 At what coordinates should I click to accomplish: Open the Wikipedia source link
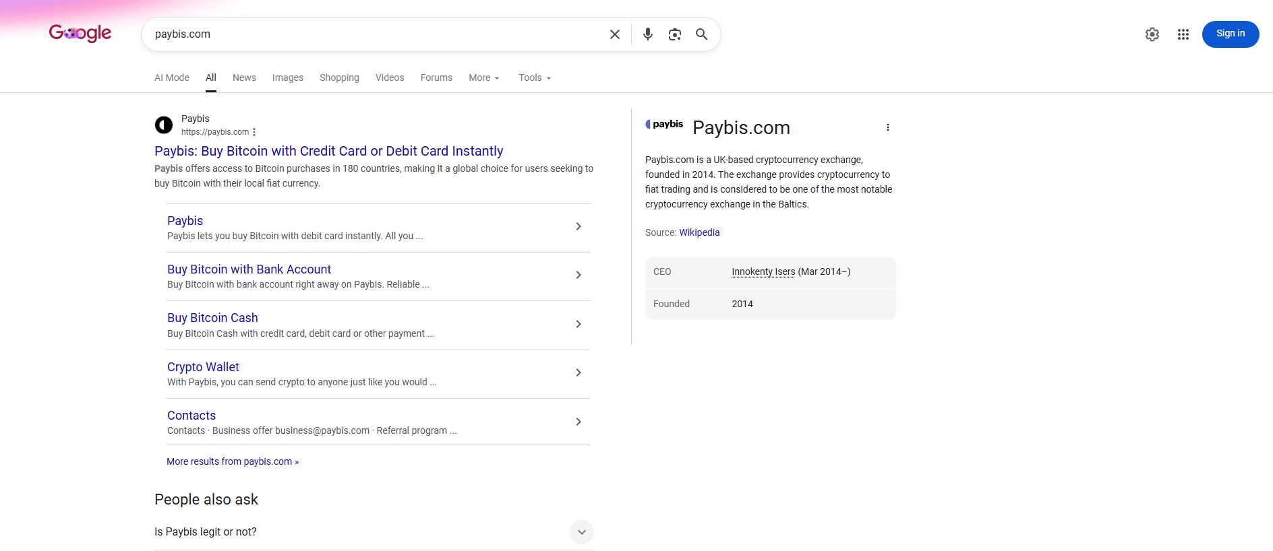click(699, 232)
